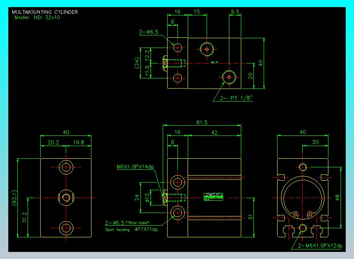
Task: Click the 48 vertical dimension on right view
Action: pos(337,198)
